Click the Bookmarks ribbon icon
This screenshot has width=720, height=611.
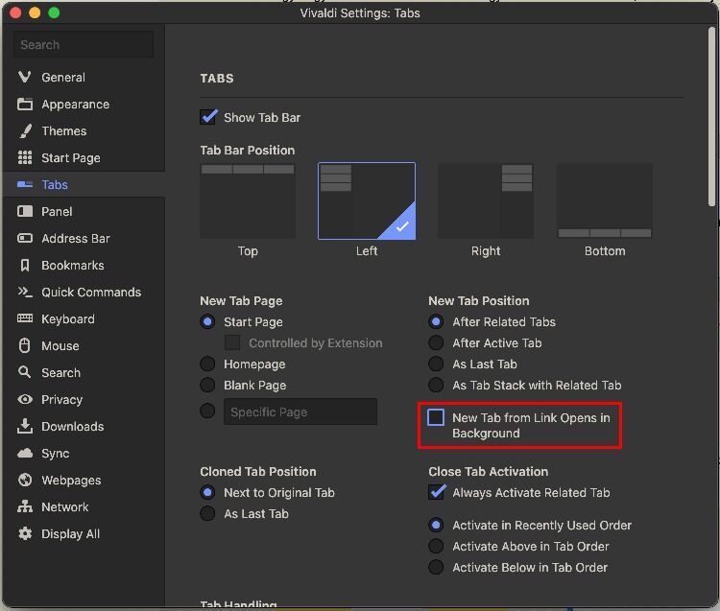[x=25, y=265]
